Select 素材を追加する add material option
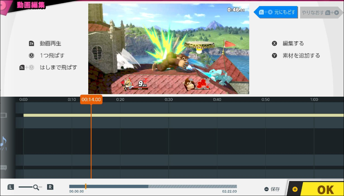The image size is (344, 196). click(301, 55)
